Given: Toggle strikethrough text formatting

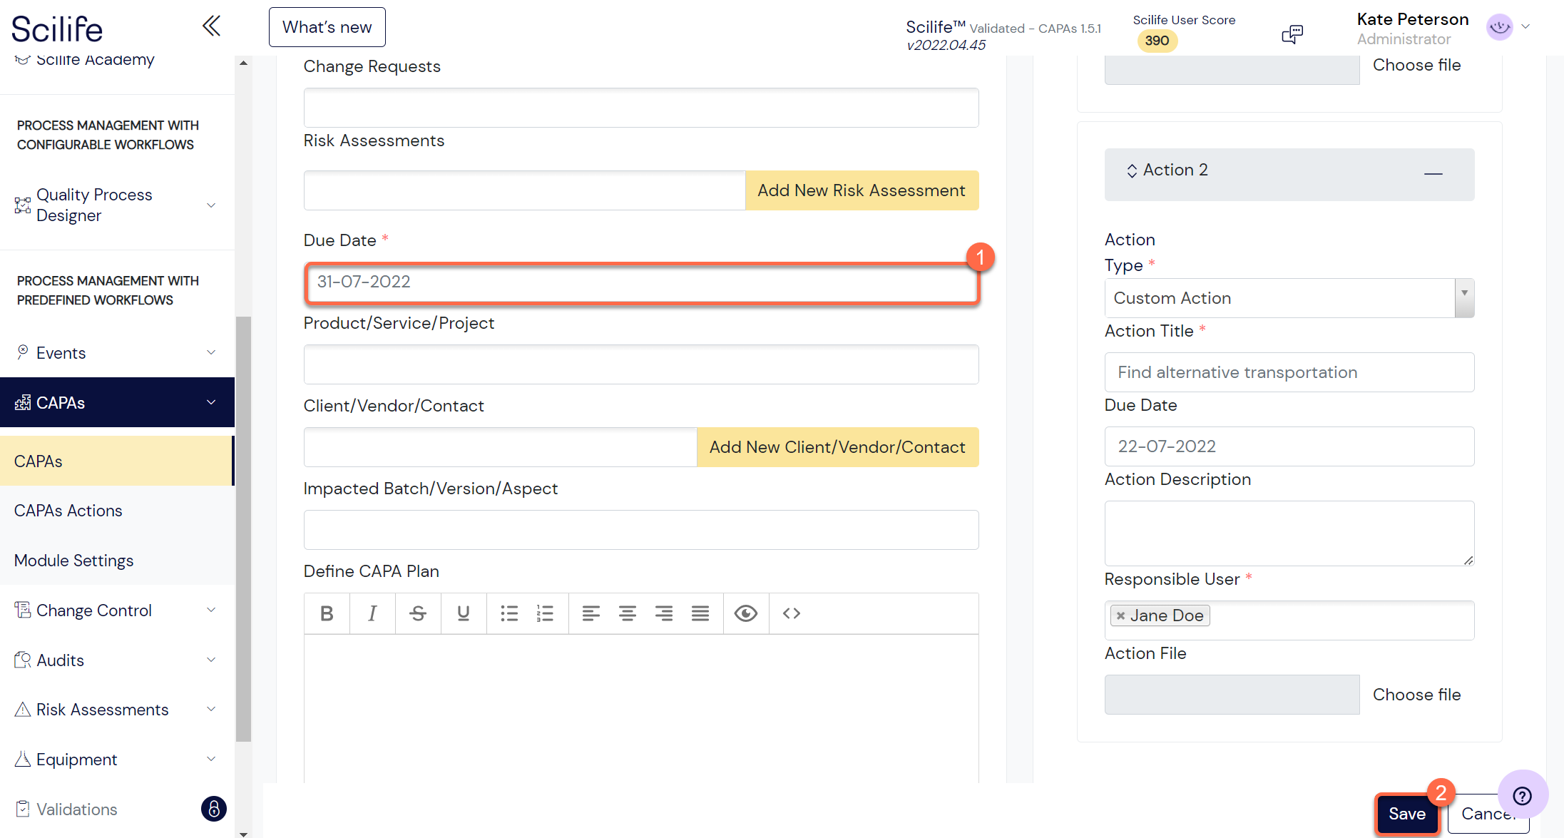Looking at the screenshot, I should (x=418, y=613).
